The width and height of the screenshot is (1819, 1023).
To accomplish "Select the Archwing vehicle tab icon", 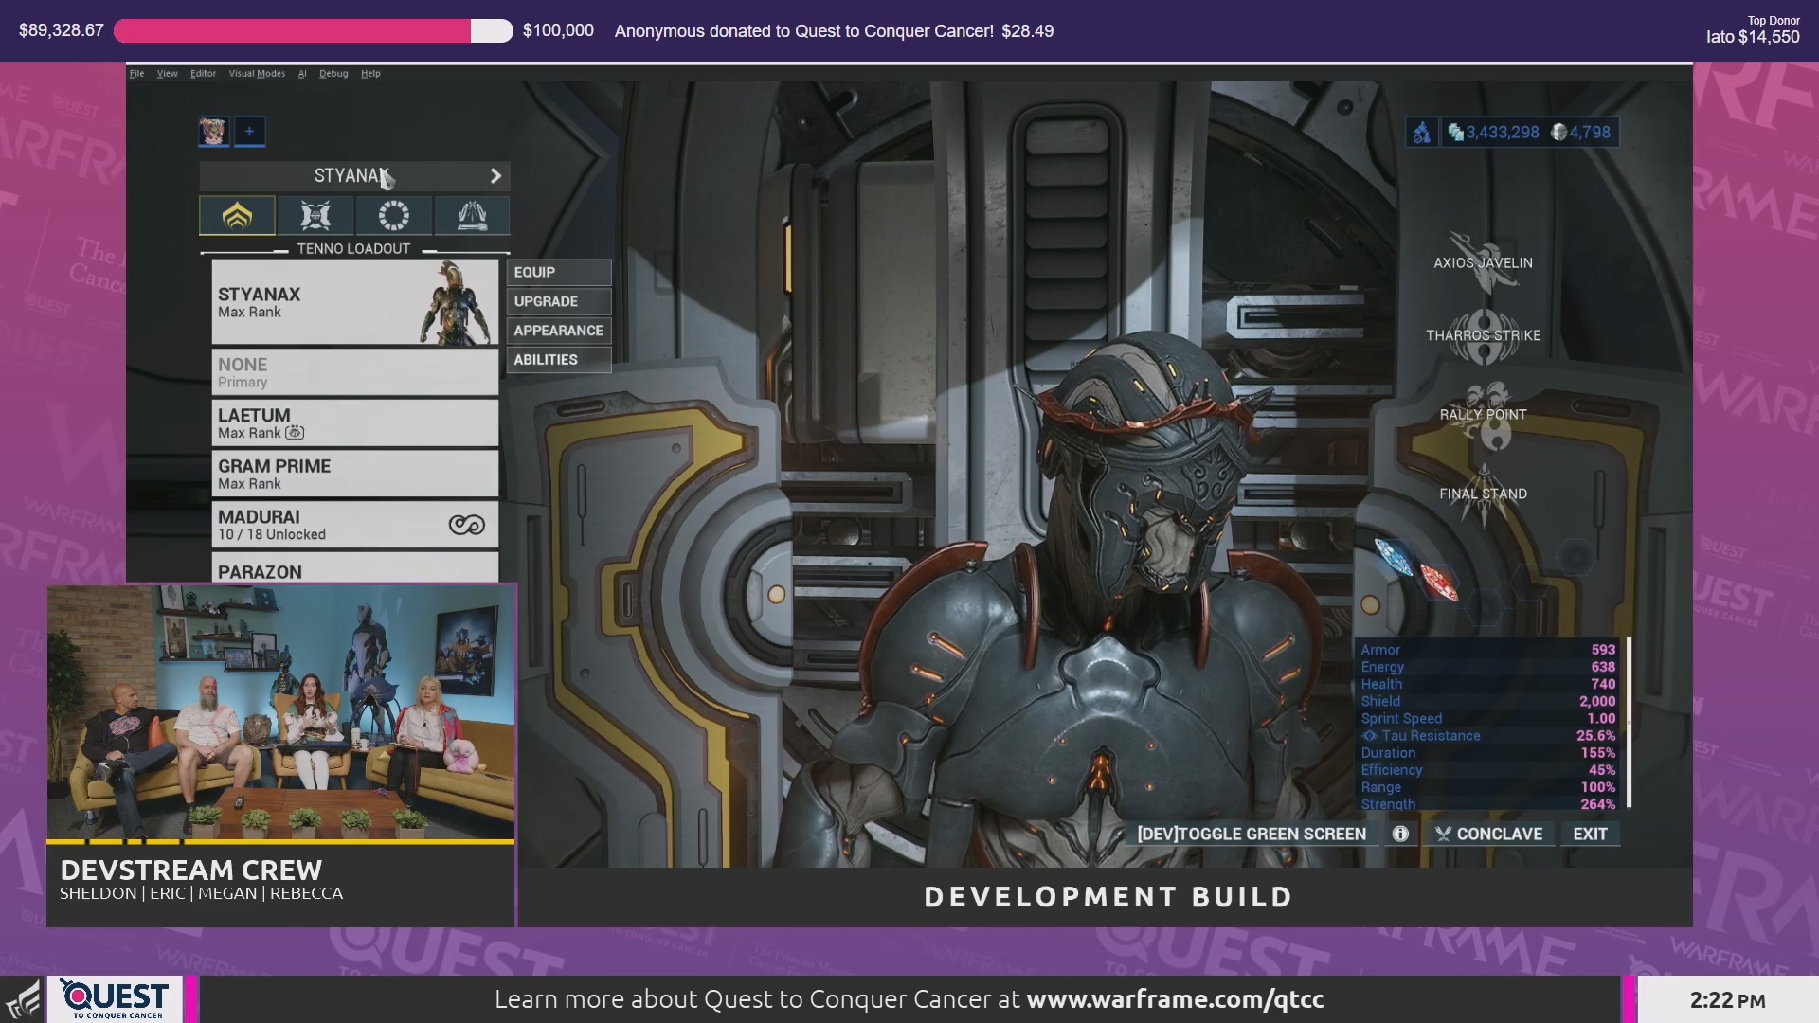I will coord(472,216).
